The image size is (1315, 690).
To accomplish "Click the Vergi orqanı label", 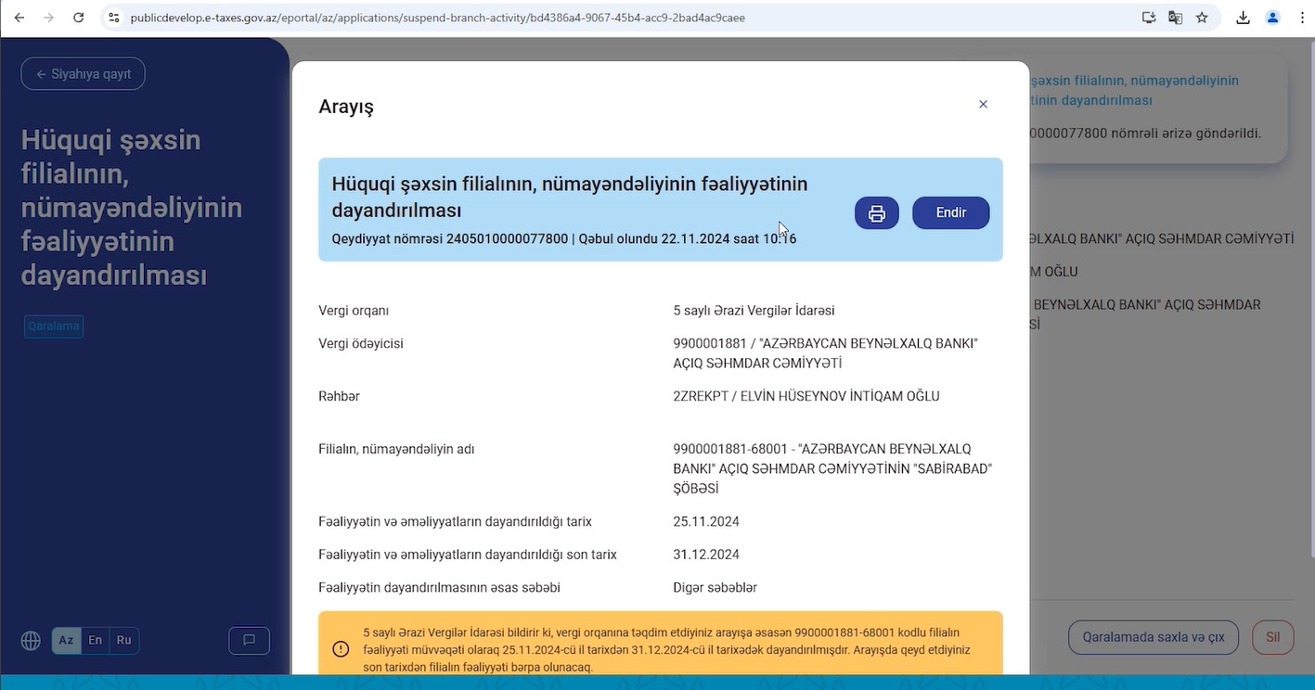I will click(354, 311).
